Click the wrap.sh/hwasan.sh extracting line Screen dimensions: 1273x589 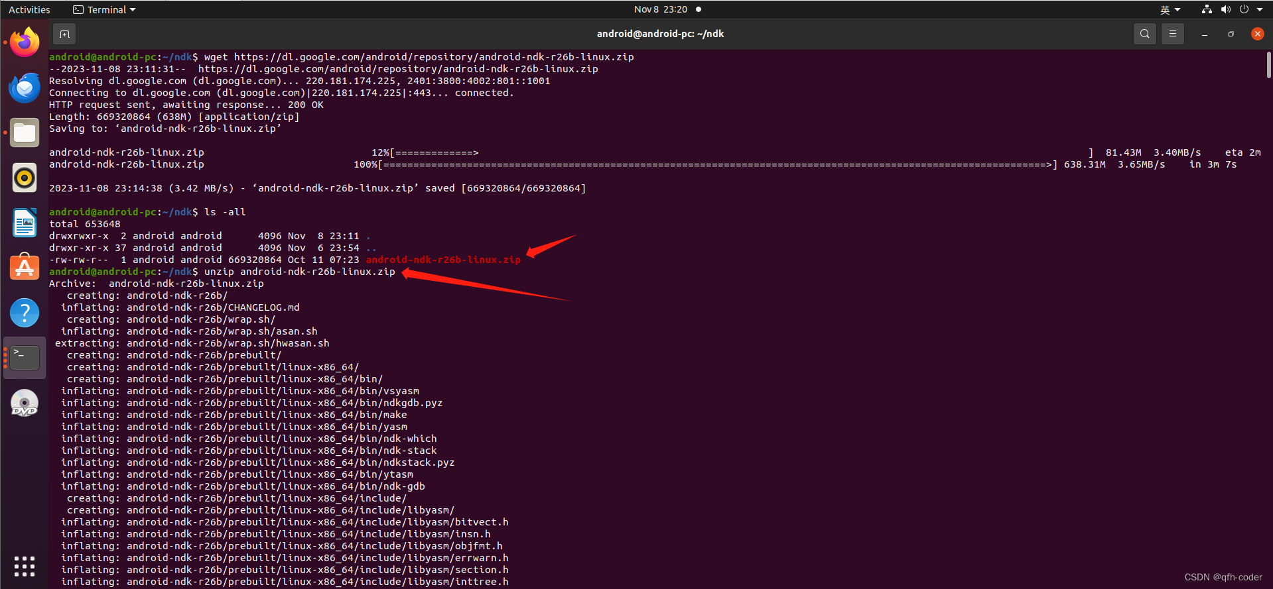tap(192, 343)
